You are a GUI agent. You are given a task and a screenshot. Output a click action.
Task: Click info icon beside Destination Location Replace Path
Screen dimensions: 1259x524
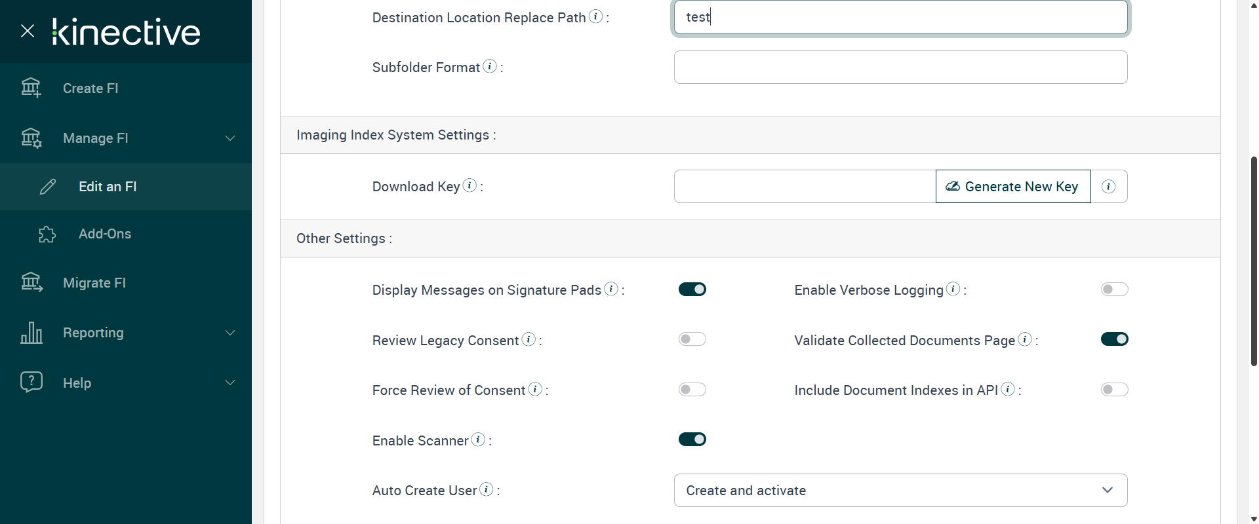[595, 16]
